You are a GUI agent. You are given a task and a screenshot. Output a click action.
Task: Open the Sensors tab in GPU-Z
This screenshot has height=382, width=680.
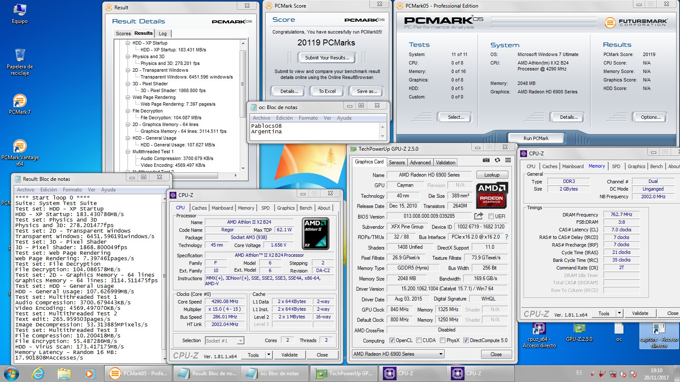pos(397,163)
